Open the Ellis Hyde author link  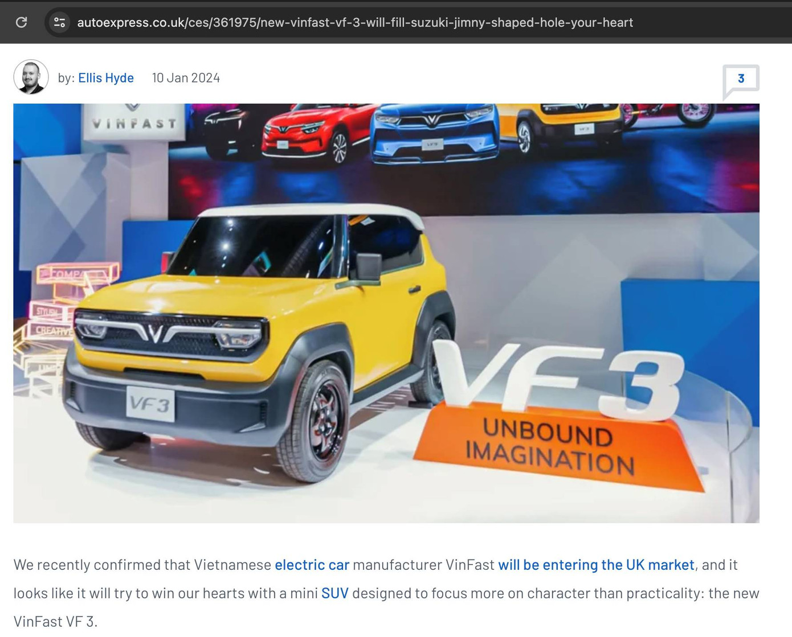[x=105, y=78]
